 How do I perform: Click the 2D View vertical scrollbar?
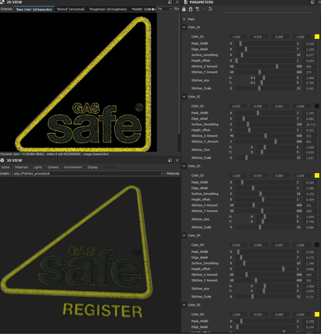[179, 73]
